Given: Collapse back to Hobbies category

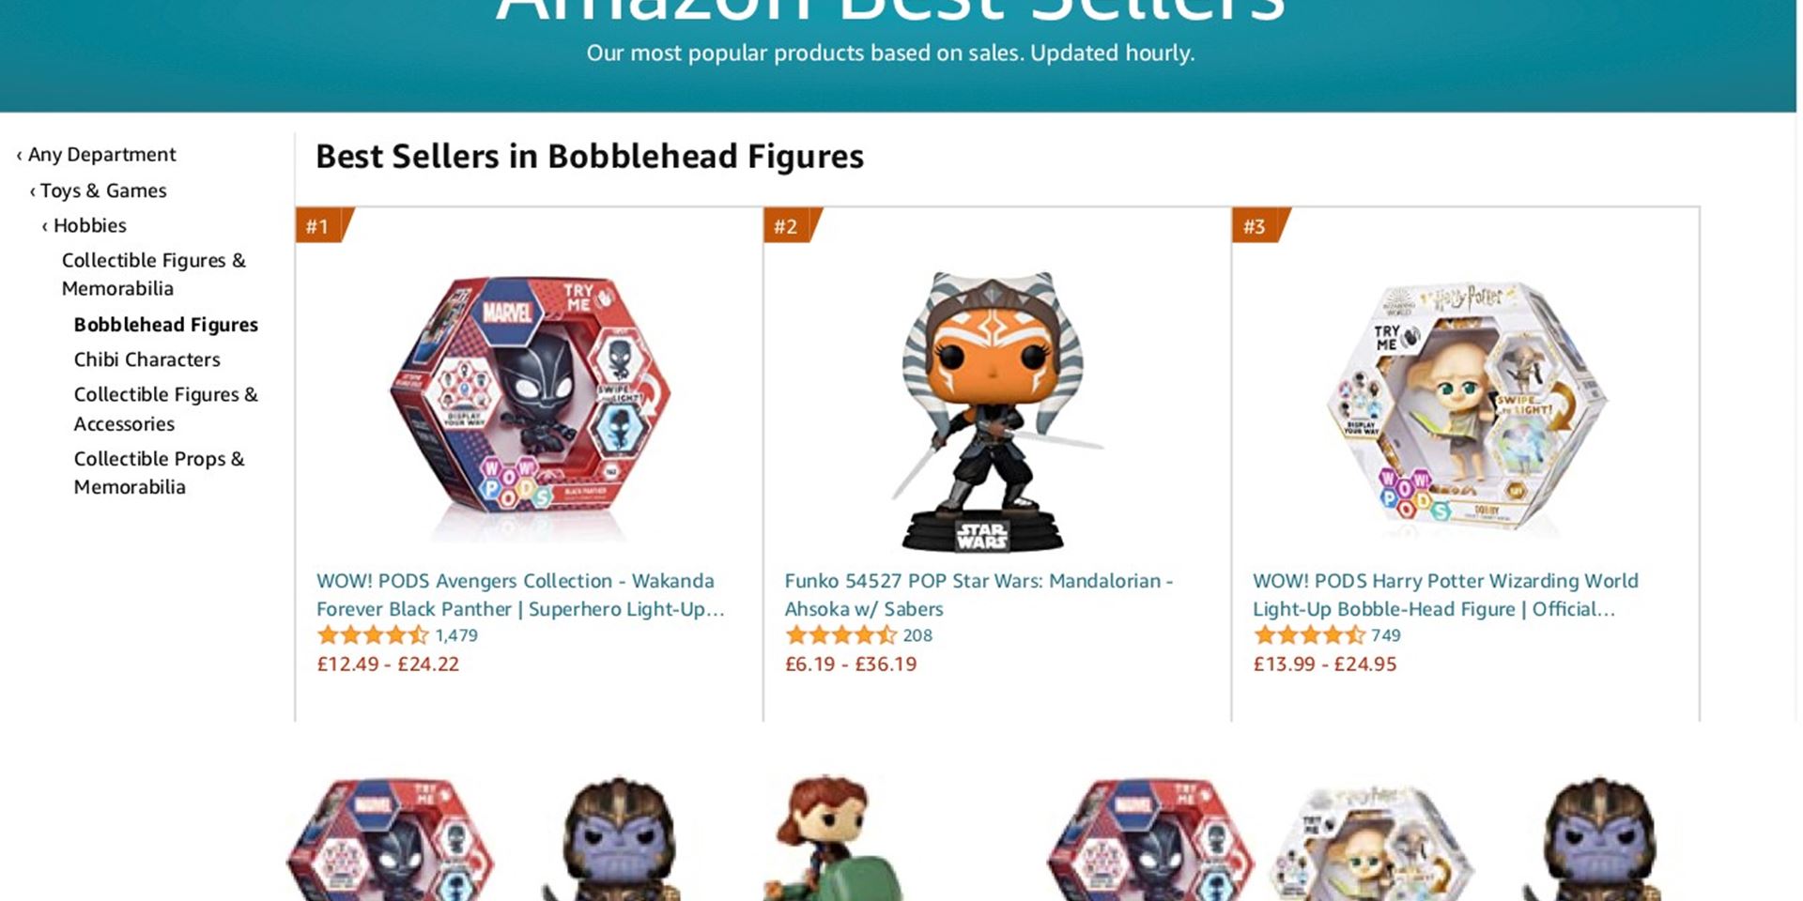Looking at the screenshot, I should tap(85, 225).
